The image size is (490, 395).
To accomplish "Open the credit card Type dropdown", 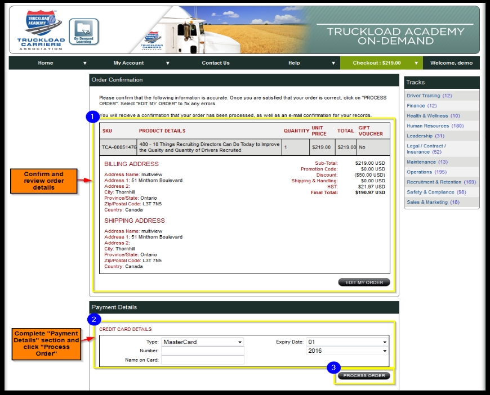I will 202,342.
